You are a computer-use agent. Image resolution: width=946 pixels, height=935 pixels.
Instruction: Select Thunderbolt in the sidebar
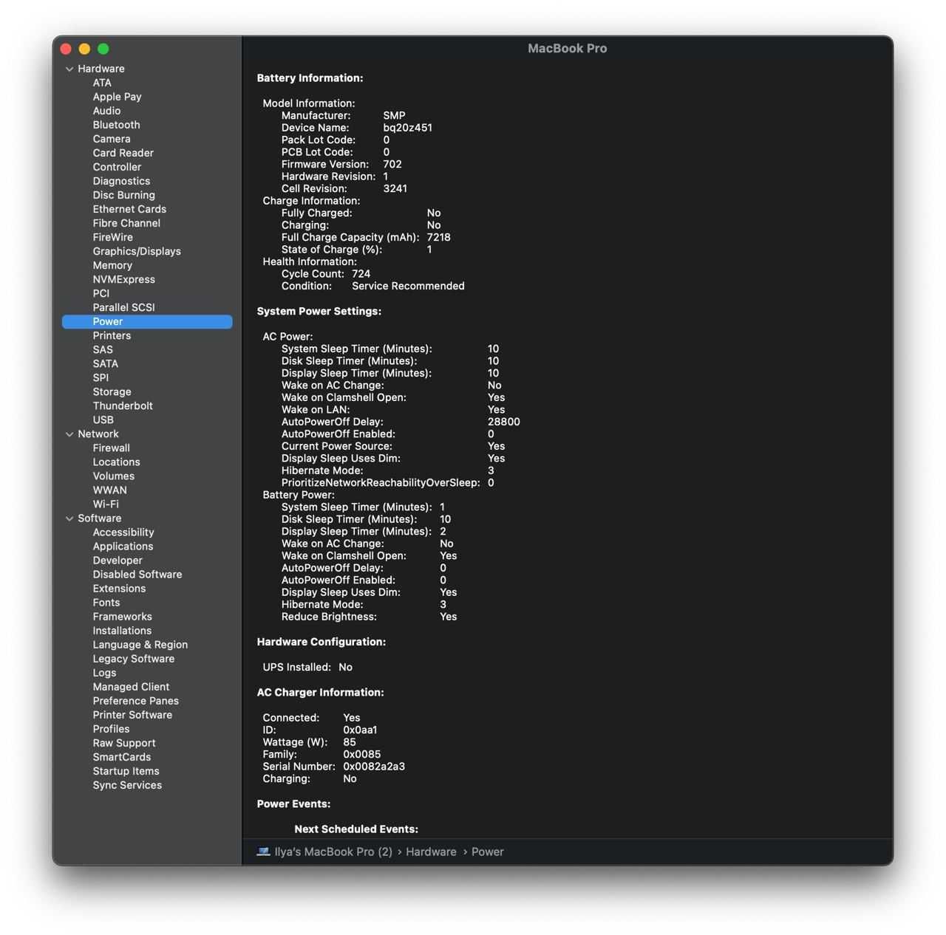click(123, 405)
